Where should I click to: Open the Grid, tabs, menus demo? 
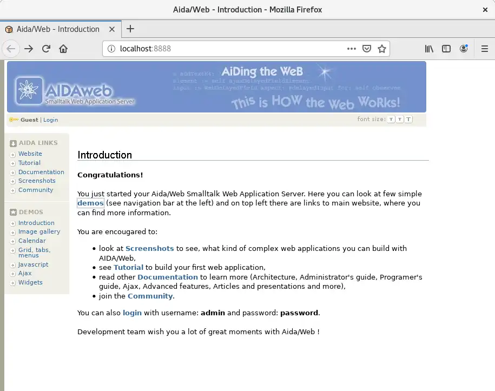pos(34,253)
